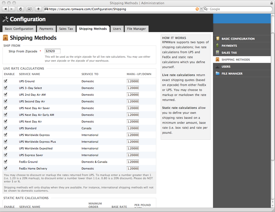Click the Configuration tools wrench icon
275x212 pixels.
pos(5,19)
